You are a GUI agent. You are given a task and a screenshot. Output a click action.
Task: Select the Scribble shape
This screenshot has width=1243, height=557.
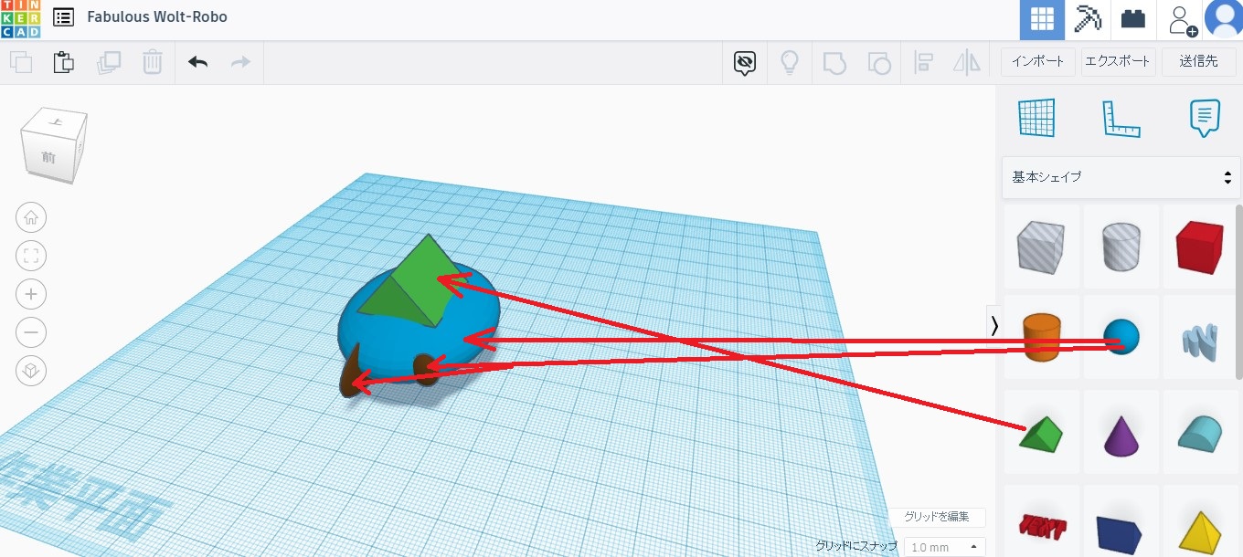pos(1199,340)
